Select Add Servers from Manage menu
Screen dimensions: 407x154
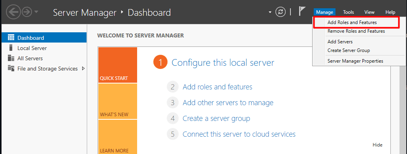(x=340, y=42)
